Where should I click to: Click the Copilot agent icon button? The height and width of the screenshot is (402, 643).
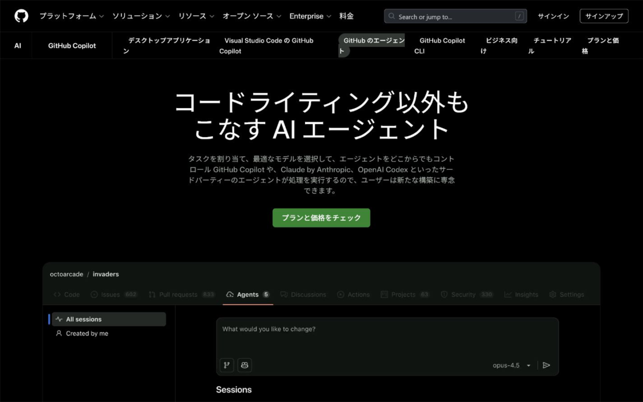click(245, 365)
